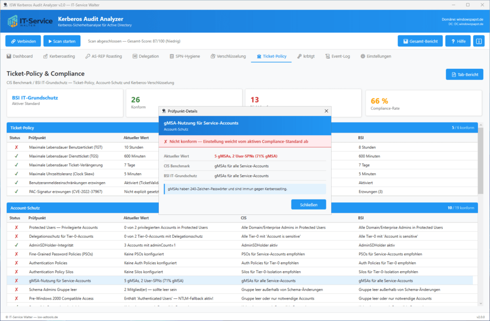
Task: Click 'Keine Auth Policies konfiguriert' cell
Action: [150, 263]
